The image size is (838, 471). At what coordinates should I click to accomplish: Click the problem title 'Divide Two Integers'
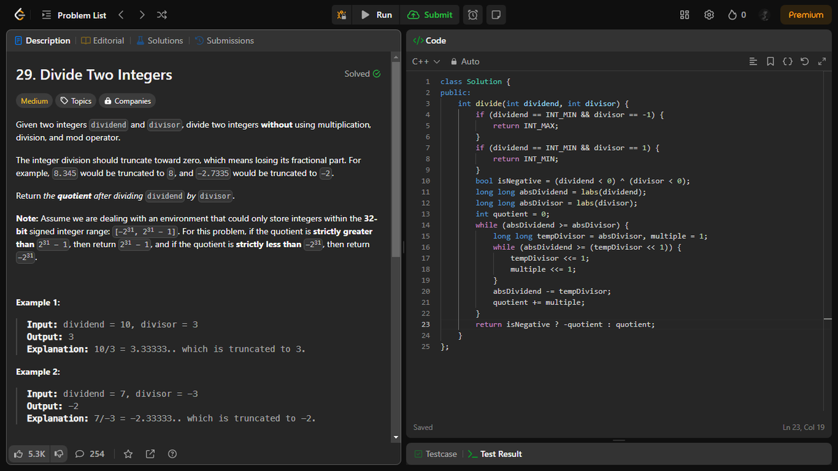[x=94, y=75]
